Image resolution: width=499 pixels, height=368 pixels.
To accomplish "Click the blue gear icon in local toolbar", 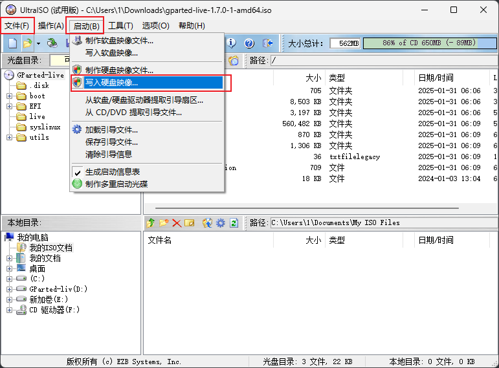I will tap(221, 222).
